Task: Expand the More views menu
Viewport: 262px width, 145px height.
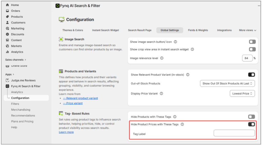Action: (x=247, y=30)
